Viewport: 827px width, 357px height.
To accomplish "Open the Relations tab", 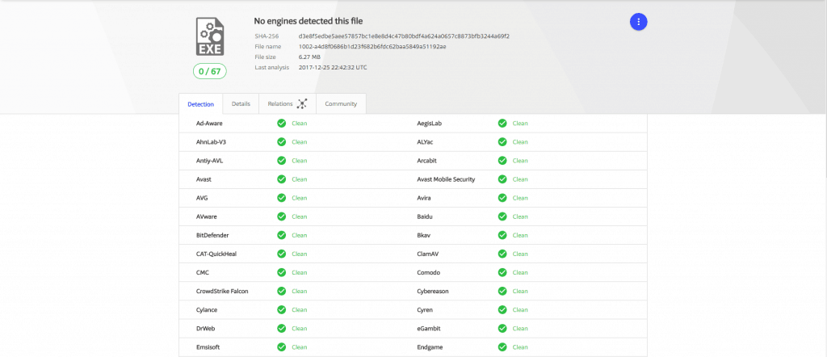I will tap(288, 104).
